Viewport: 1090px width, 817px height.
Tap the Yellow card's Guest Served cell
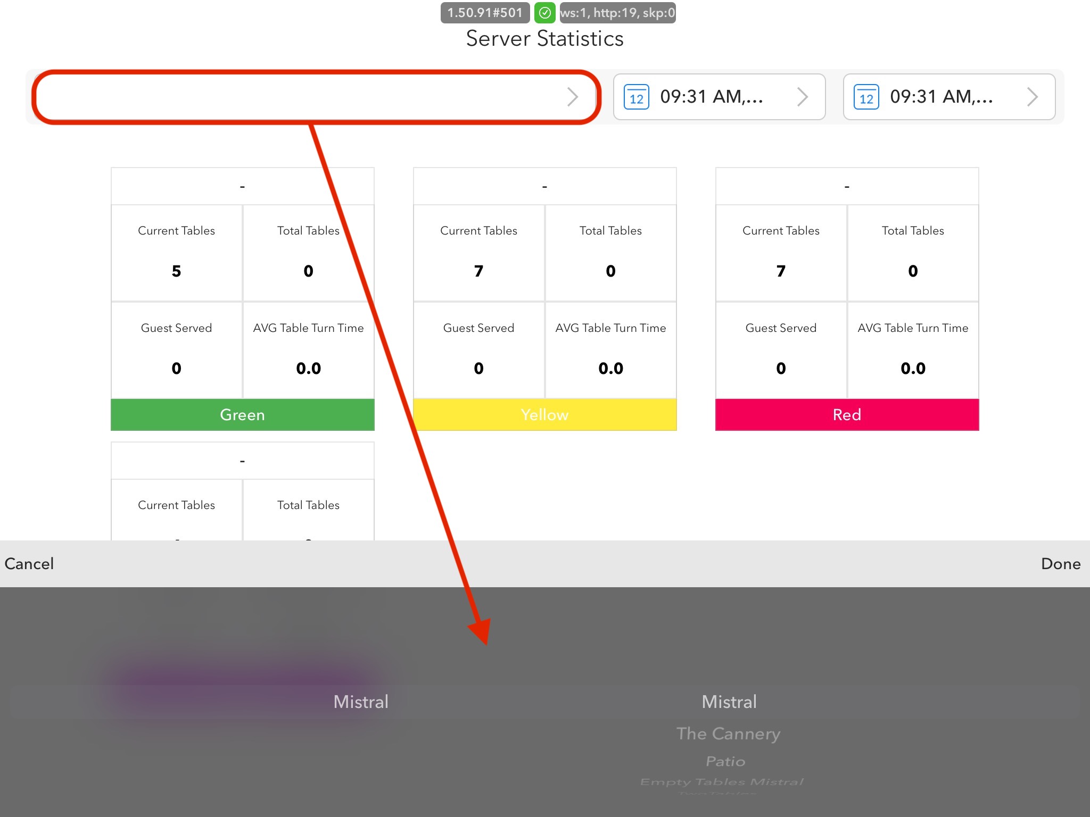(478, 350)
